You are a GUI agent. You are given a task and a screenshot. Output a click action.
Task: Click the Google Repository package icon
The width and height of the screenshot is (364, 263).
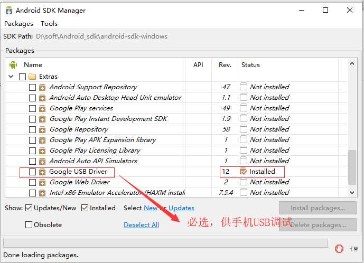42,129
